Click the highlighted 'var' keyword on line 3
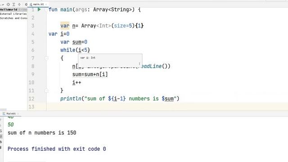 coord(65,26)
